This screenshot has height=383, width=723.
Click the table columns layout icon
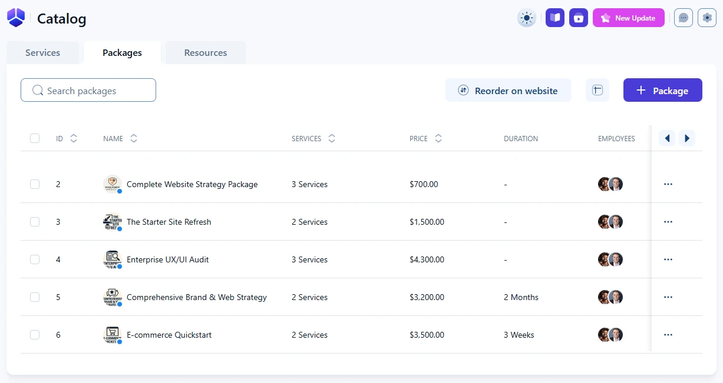tap(597, 91)
